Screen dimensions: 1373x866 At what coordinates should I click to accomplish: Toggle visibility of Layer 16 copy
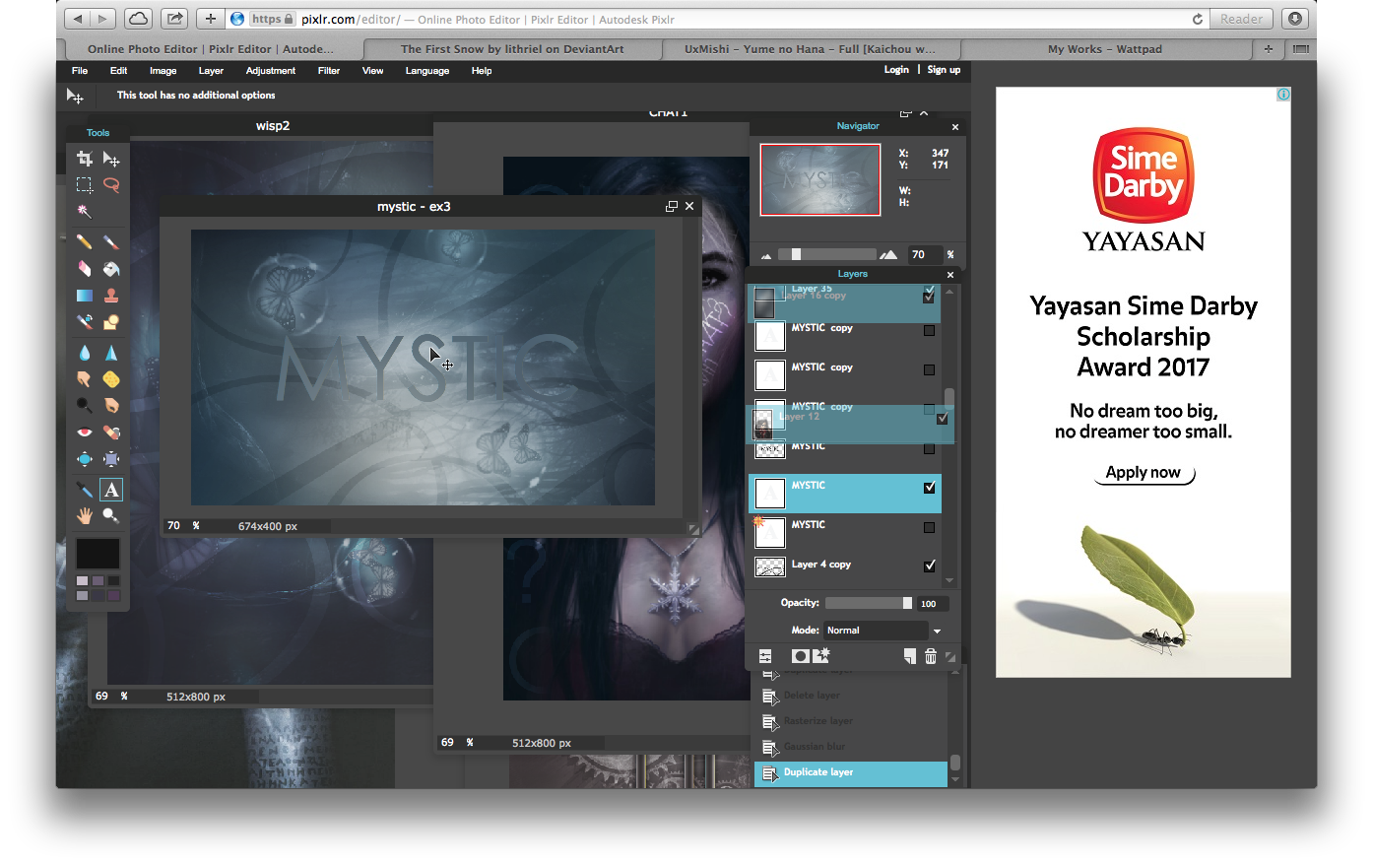click(929, 297)
